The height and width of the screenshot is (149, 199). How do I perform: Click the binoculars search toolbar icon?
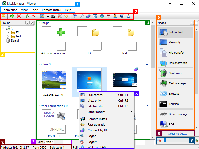point(53,16)
